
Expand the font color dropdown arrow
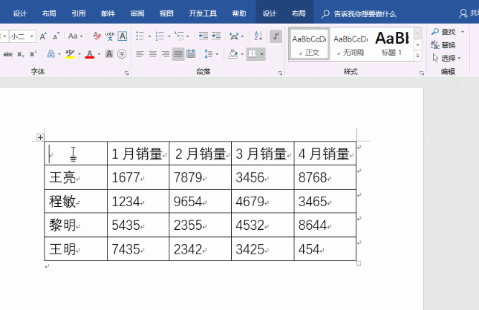point(99,55)
